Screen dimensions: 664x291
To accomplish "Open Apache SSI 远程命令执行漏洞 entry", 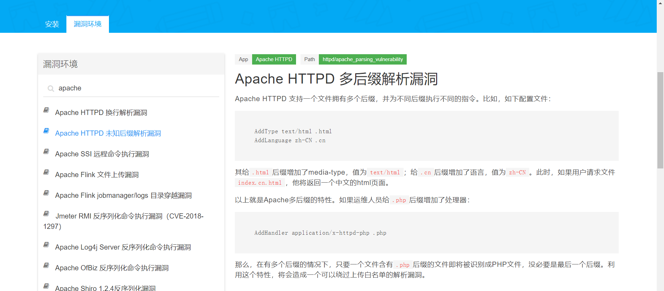I will (x=102, y=154).
